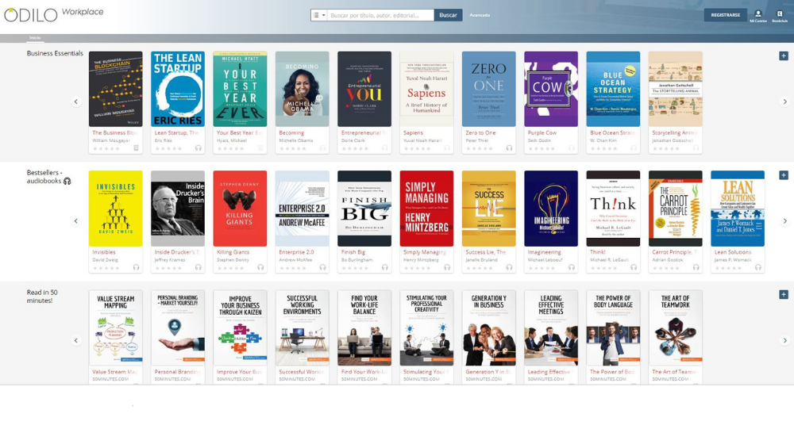Open the Personal Branding title link
This screenshot has height=448, width=794.
177,372
